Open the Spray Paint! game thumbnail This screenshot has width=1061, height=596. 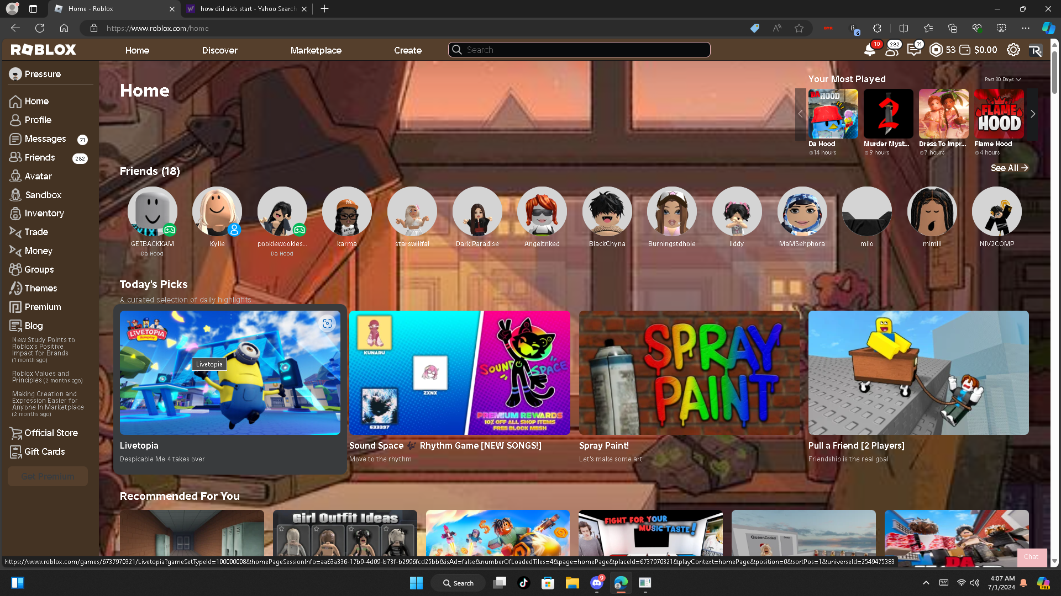[x=689, y=372]
